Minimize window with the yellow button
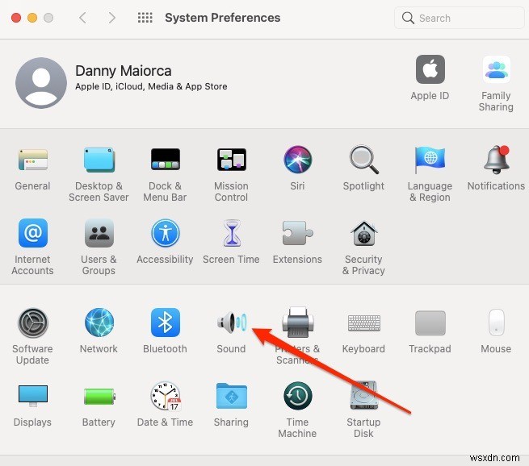This screenshot has width=529, height=466. [32, 18]
